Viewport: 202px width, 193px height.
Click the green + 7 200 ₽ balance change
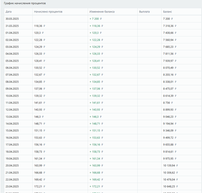96,19
